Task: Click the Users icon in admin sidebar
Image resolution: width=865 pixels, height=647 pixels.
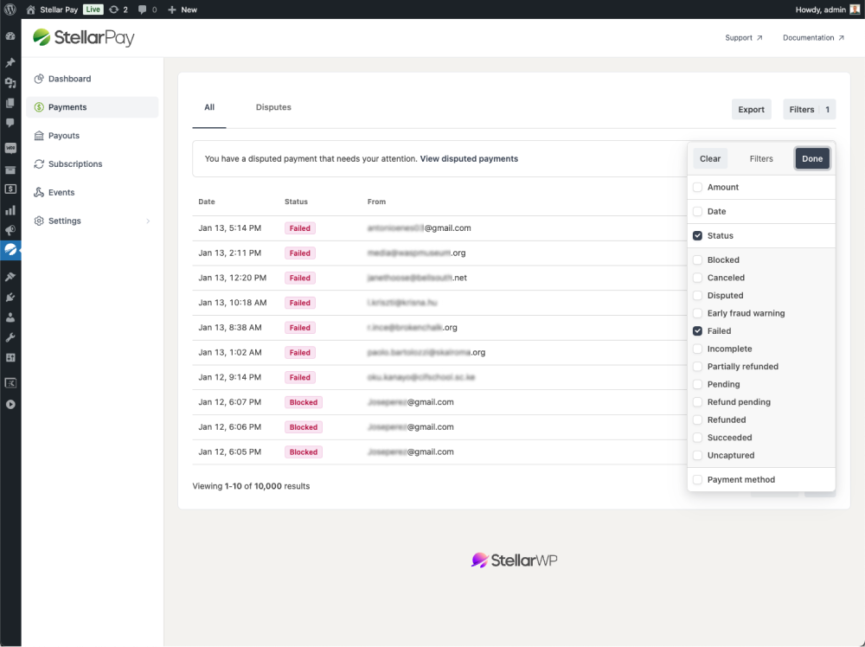Action: (x=10, y=317)
